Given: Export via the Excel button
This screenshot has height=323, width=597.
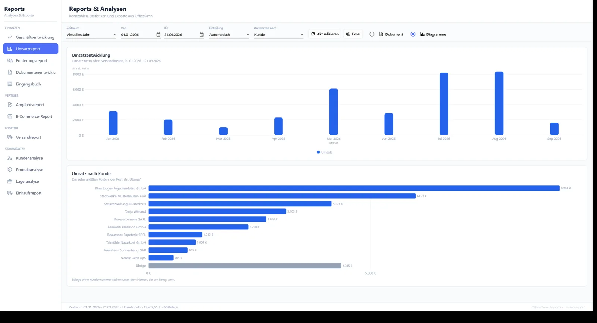Looking at the screenshot, I should 353,34.
